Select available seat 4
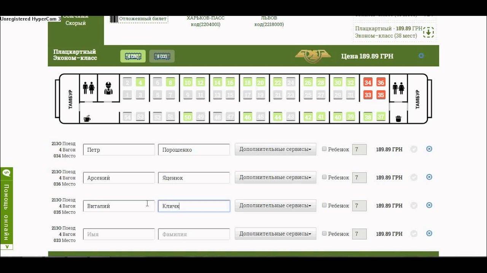487x273 pixels. [140, 83]
